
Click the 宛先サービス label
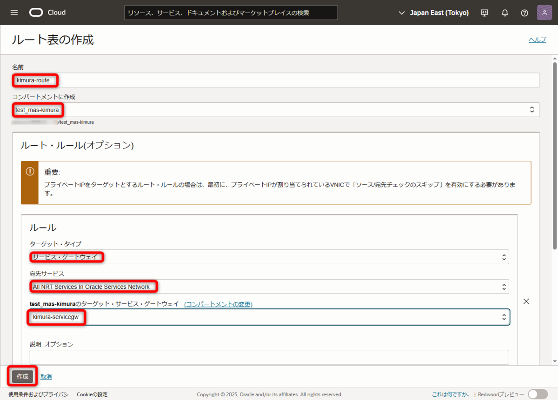47,273
